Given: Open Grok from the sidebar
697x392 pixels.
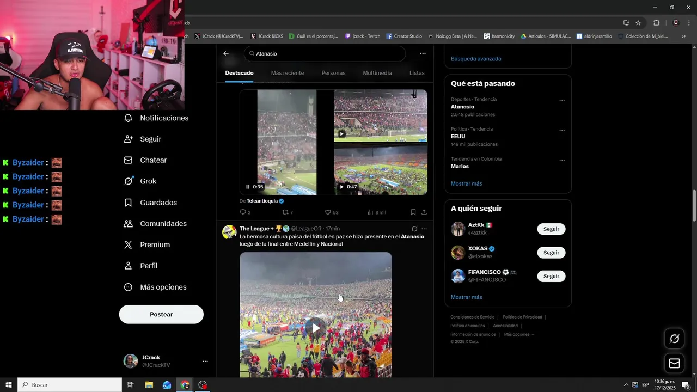Looking at the screenshot, I should pyautogui.click(x=140, y=181).
